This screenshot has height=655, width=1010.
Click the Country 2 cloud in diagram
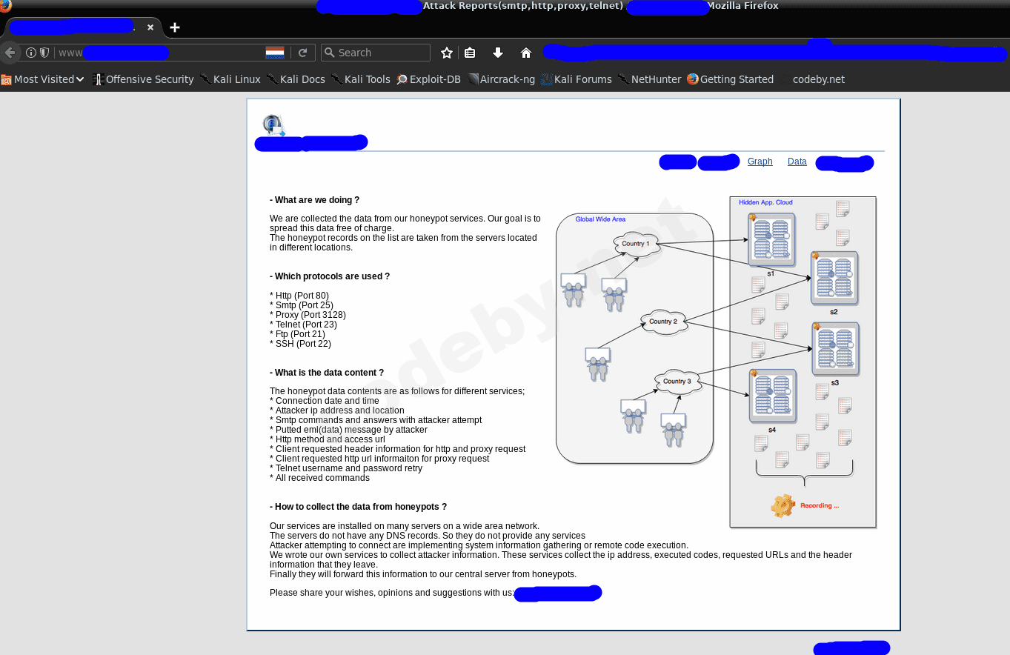(664, 322)
